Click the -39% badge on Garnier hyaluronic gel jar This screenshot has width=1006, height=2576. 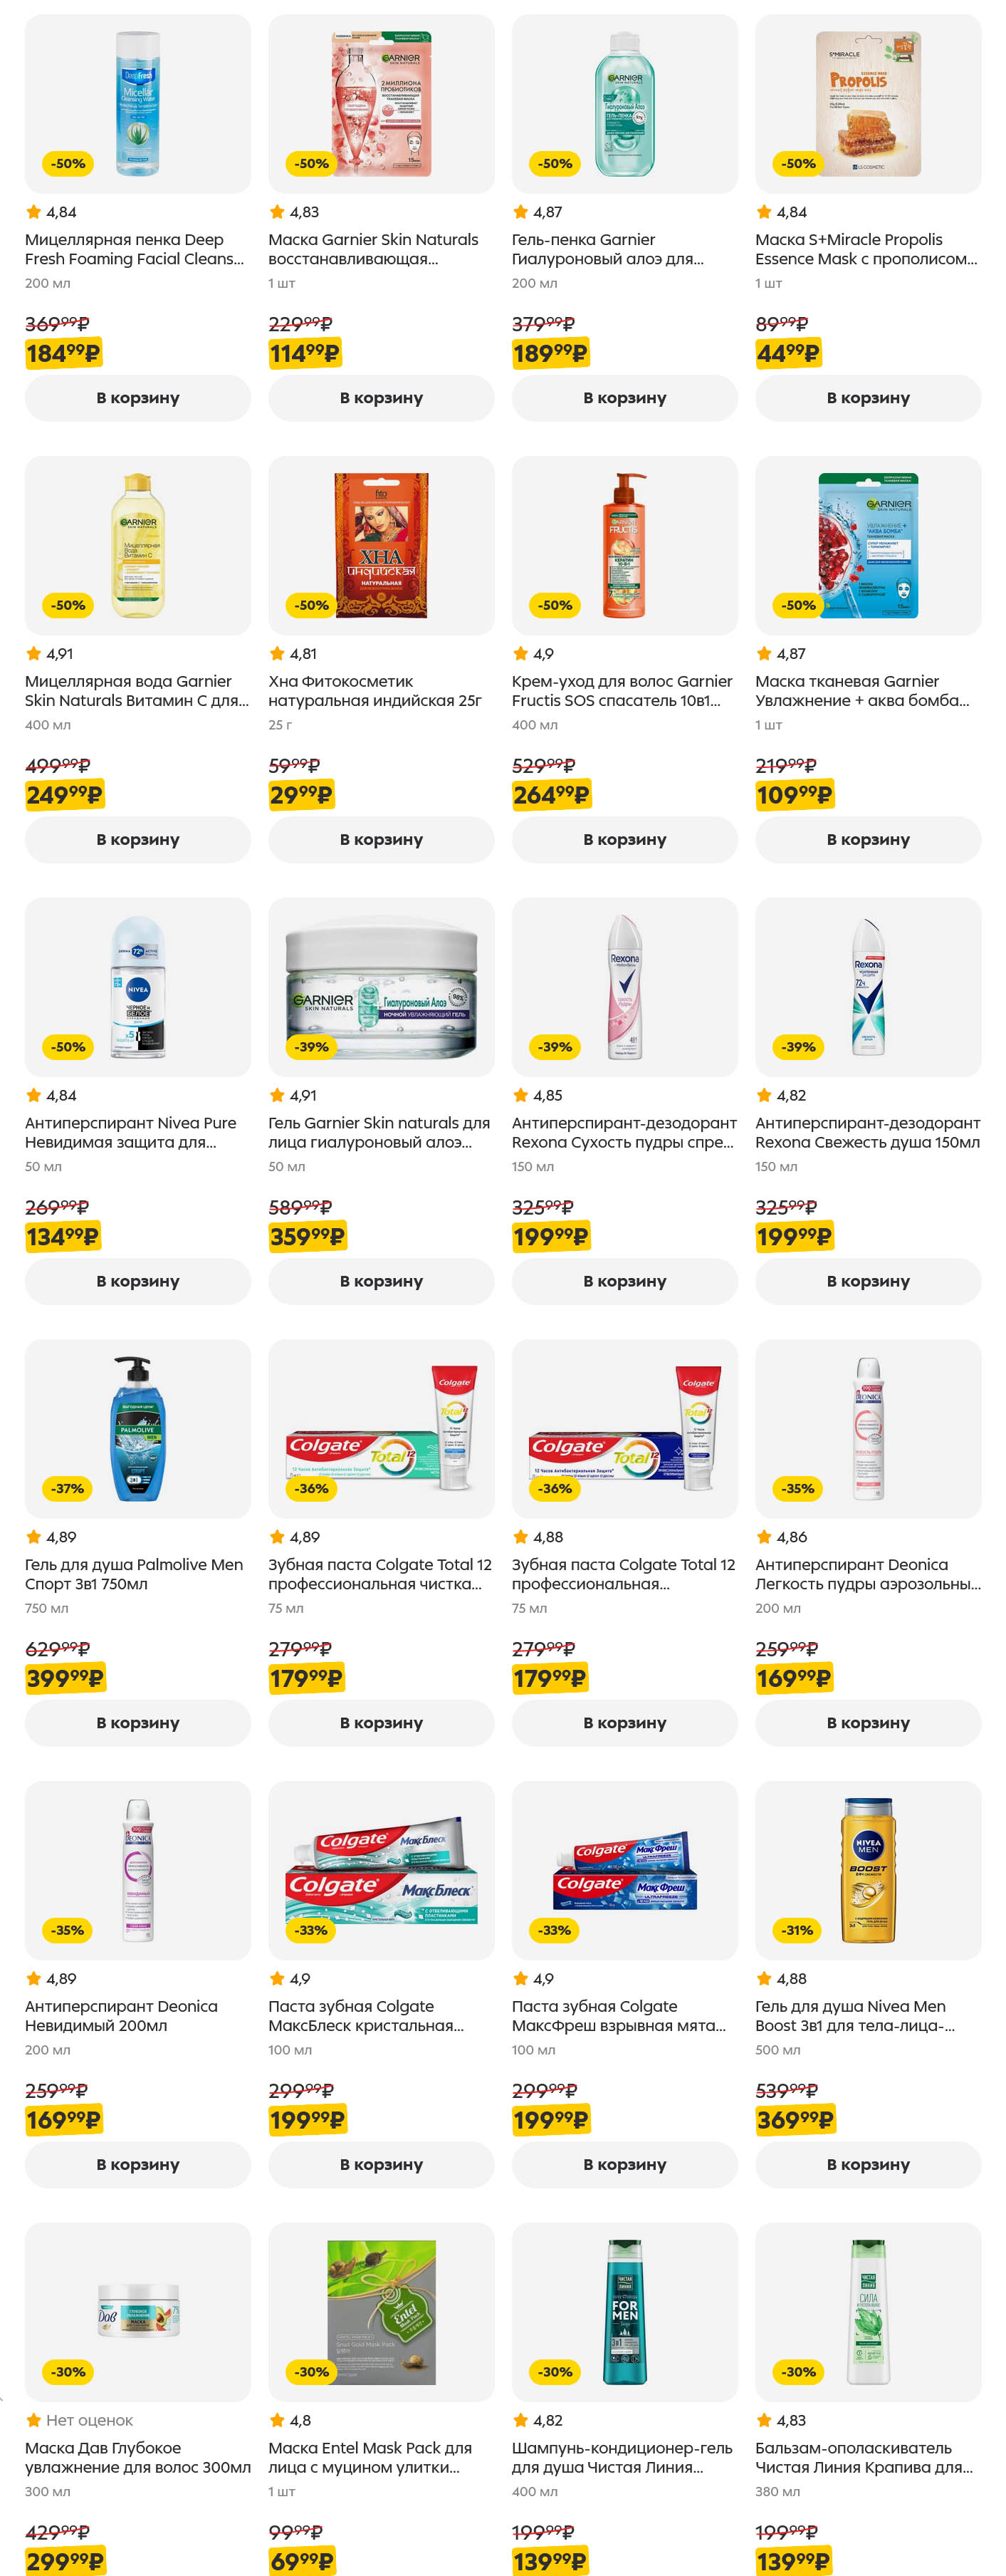point(310,1046)
